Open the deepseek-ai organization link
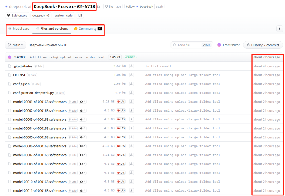Viewport: 285px width, 196px height. (20, 7)
